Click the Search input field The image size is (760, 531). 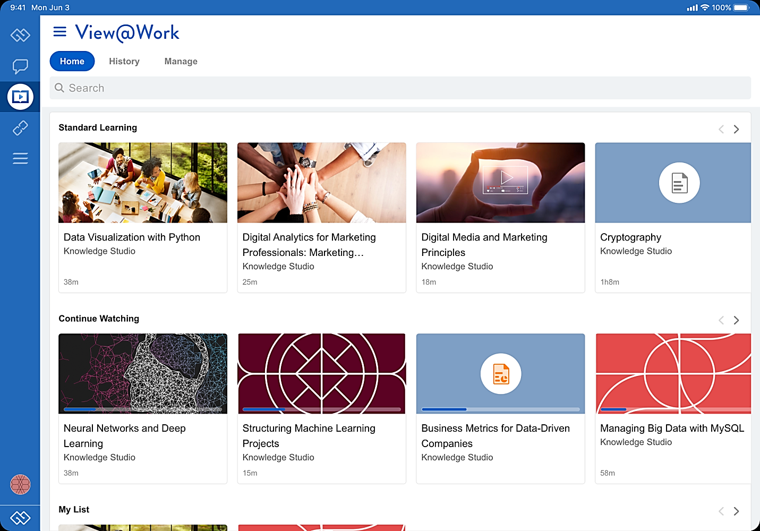(x=400, y=88)
